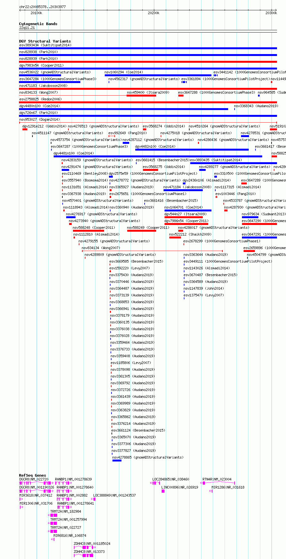Click dgv2575e59 PilotProject variant label
The image size is (286, 559).
pos(153,173)
